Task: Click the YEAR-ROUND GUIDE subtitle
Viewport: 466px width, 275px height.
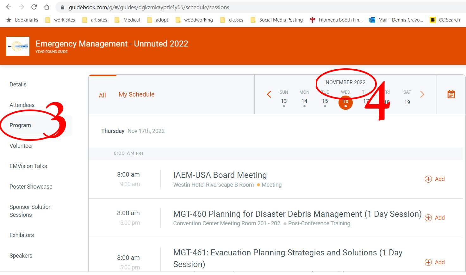Action: click(52, 52)
